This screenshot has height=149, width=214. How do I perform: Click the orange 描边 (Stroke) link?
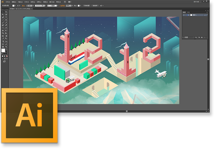pyautogui.click(x=23, y=6)
